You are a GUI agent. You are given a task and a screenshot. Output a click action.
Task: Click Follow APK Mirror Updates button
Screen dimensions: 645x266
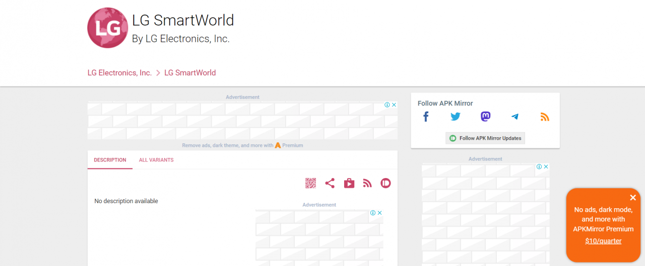click(x=485, y=138)
